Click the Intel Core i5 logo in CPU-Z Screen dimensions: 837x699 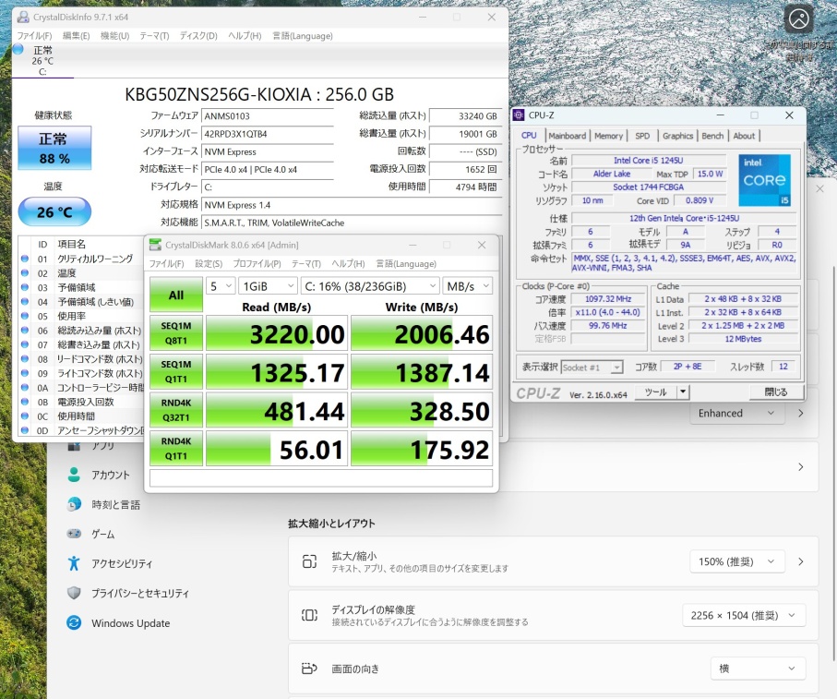tap(764, 181)
